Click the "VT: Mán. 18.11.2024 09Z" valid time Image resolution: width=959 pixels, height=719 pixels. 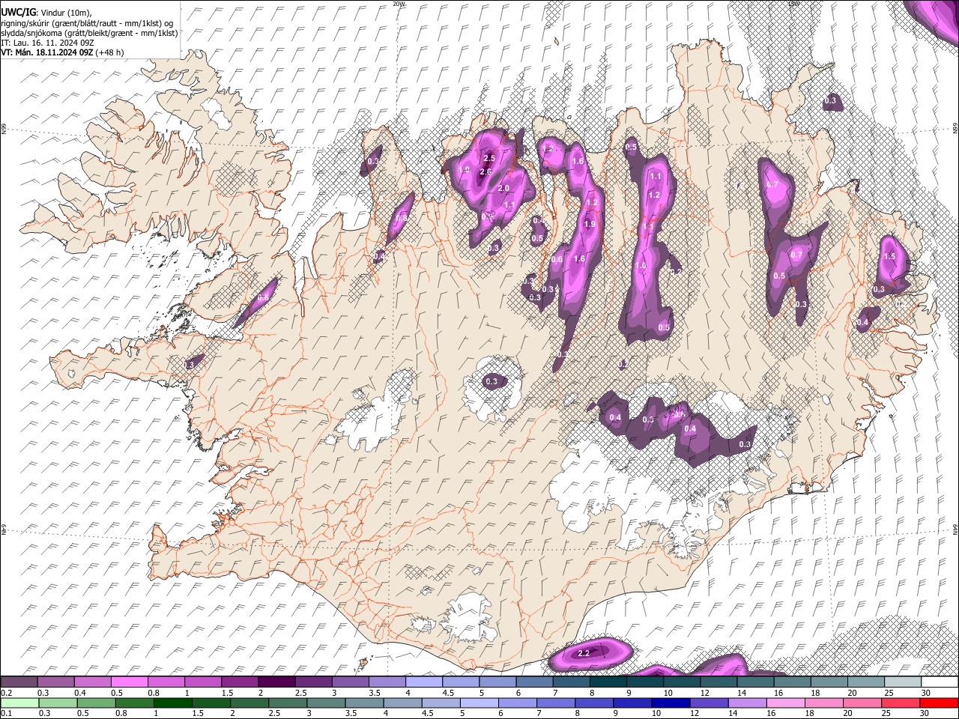(x=47, y=52)
